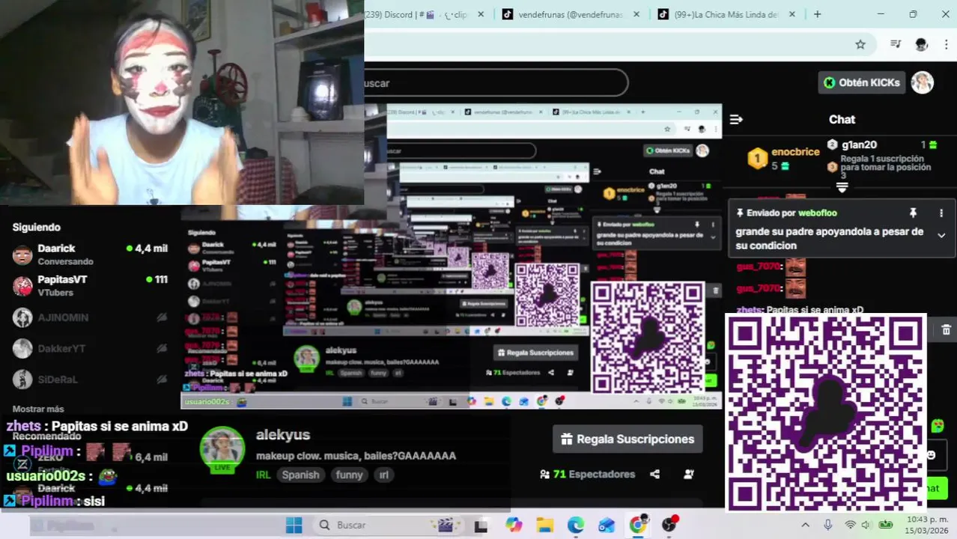The image size is (957, 539).
Task: Click the trash icon in chat
Action: point(946,329)
